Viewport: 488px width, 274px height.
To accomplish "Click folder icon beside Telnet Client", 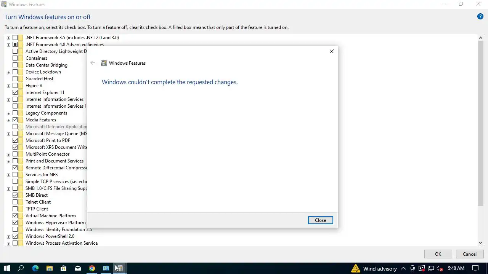I will tap(21, 202).
